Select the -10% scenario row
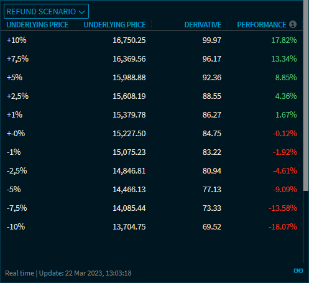Image resolution: width=309 pixels, height=283 pixels. tap(152, 227)
